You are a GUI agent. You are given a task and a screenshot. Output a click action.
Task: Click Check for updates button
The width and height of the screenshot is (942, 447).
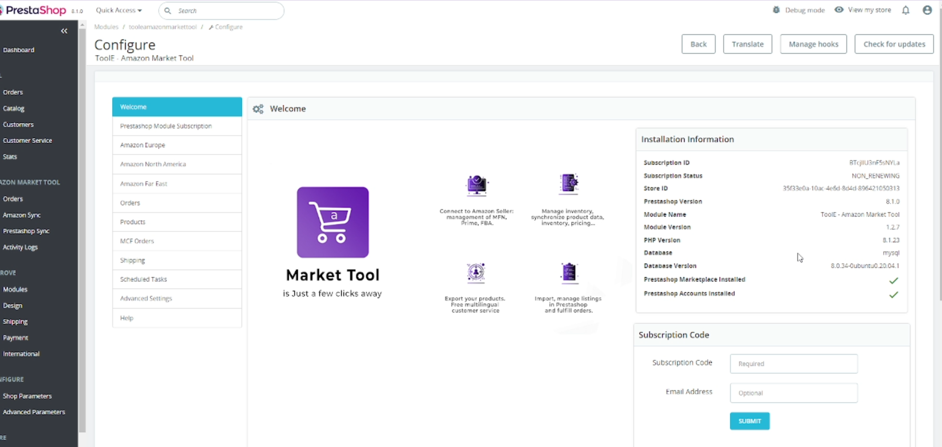click(x=894, y=44)
